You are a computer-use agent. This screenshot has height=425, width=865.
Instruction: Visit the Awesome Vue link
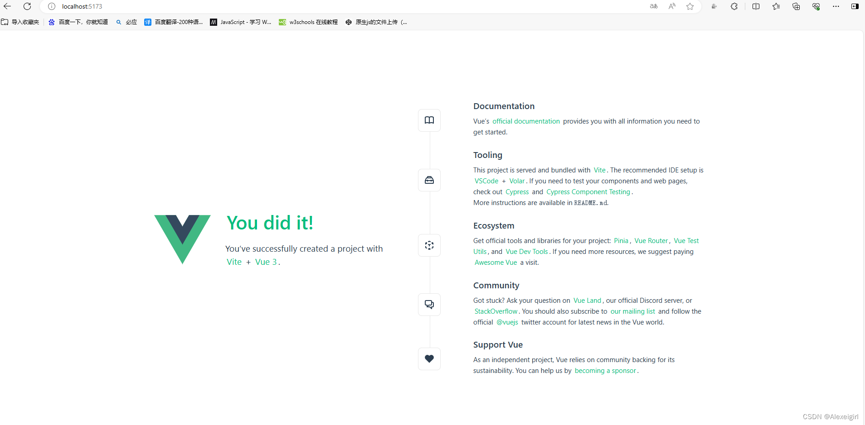[x=496, y=263]
